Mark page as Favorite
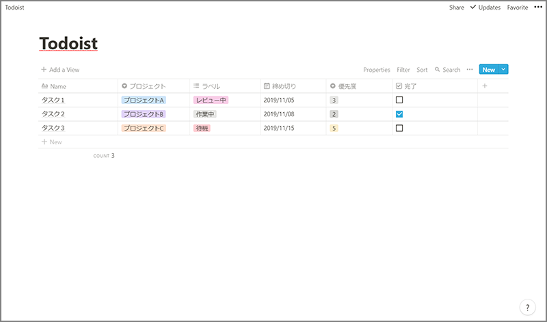 (x=518, y=8)
